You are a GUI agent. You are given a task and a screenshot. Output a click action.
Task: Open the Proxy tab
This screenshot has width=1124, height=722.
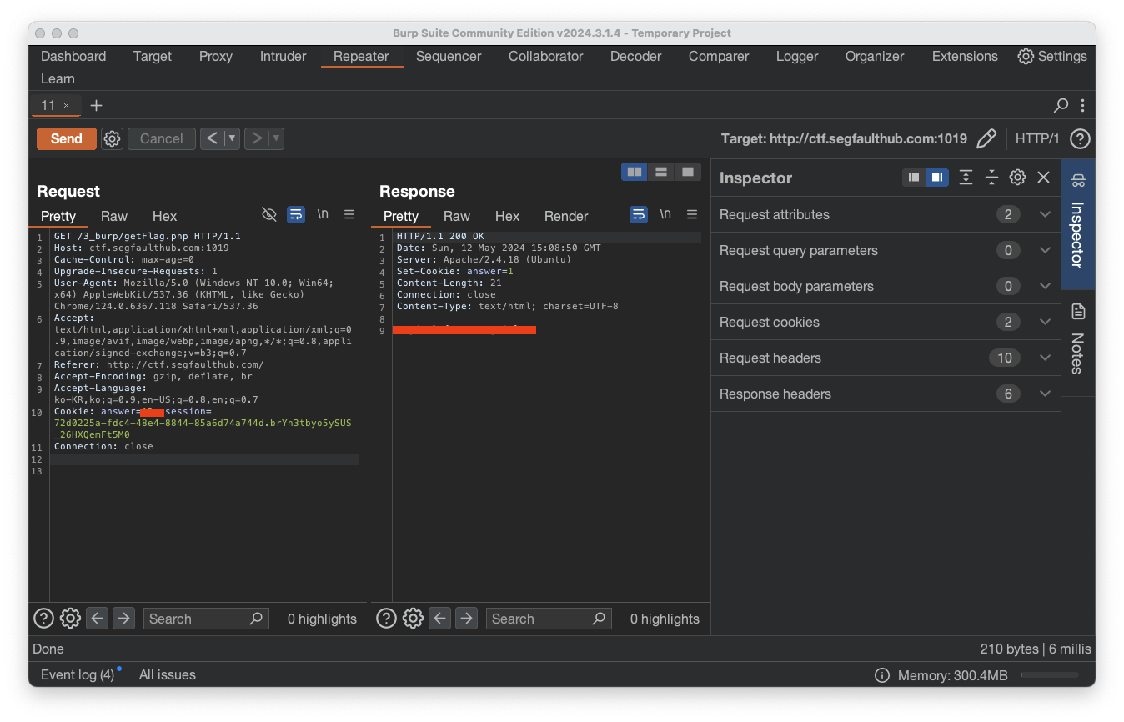click(x=215, y=56)
